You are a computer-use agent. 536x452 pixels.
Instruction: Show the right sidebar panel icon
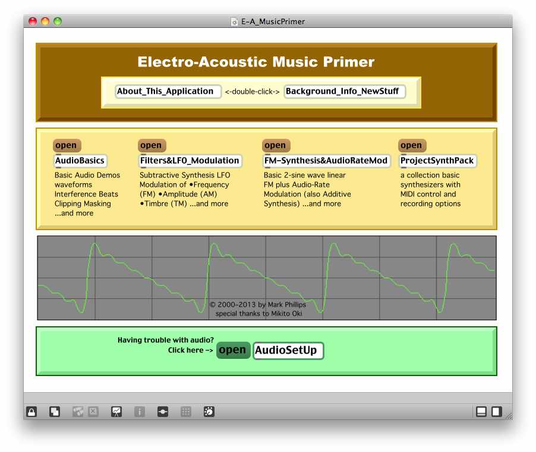497,412
